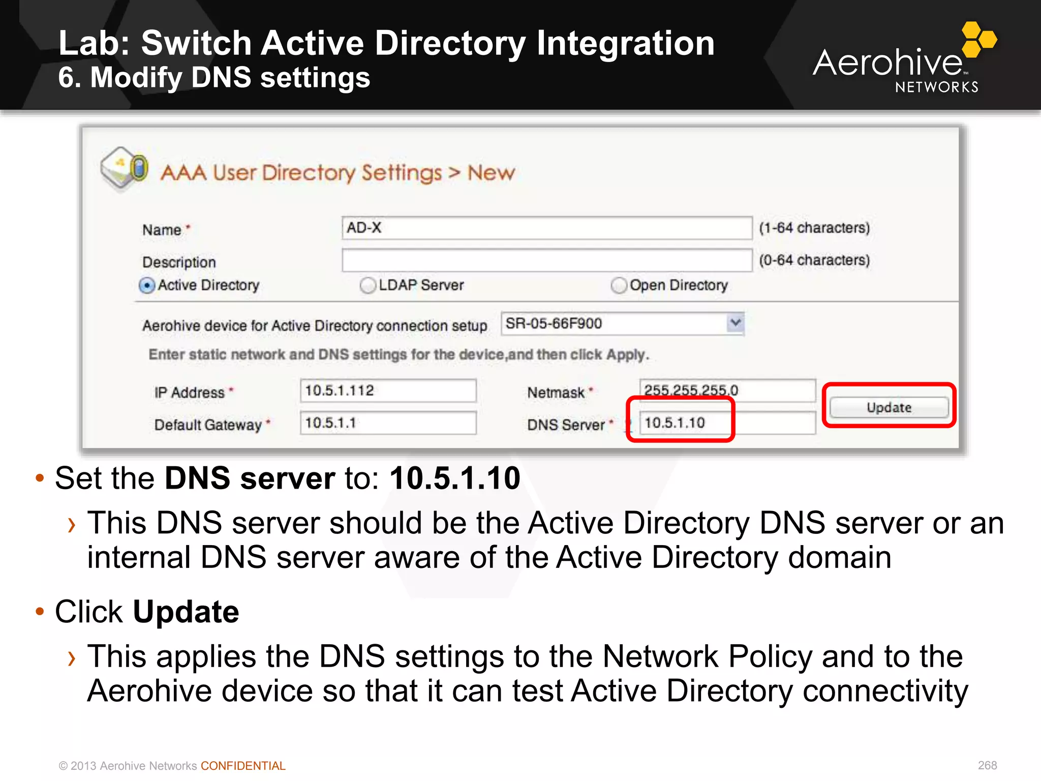Click the 'IP Address' field label

(189, 393)
